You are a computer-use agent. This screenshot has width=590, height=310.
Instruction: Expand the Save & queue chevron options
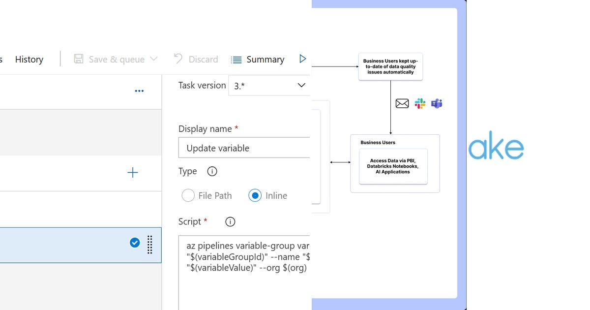(153, 59)
